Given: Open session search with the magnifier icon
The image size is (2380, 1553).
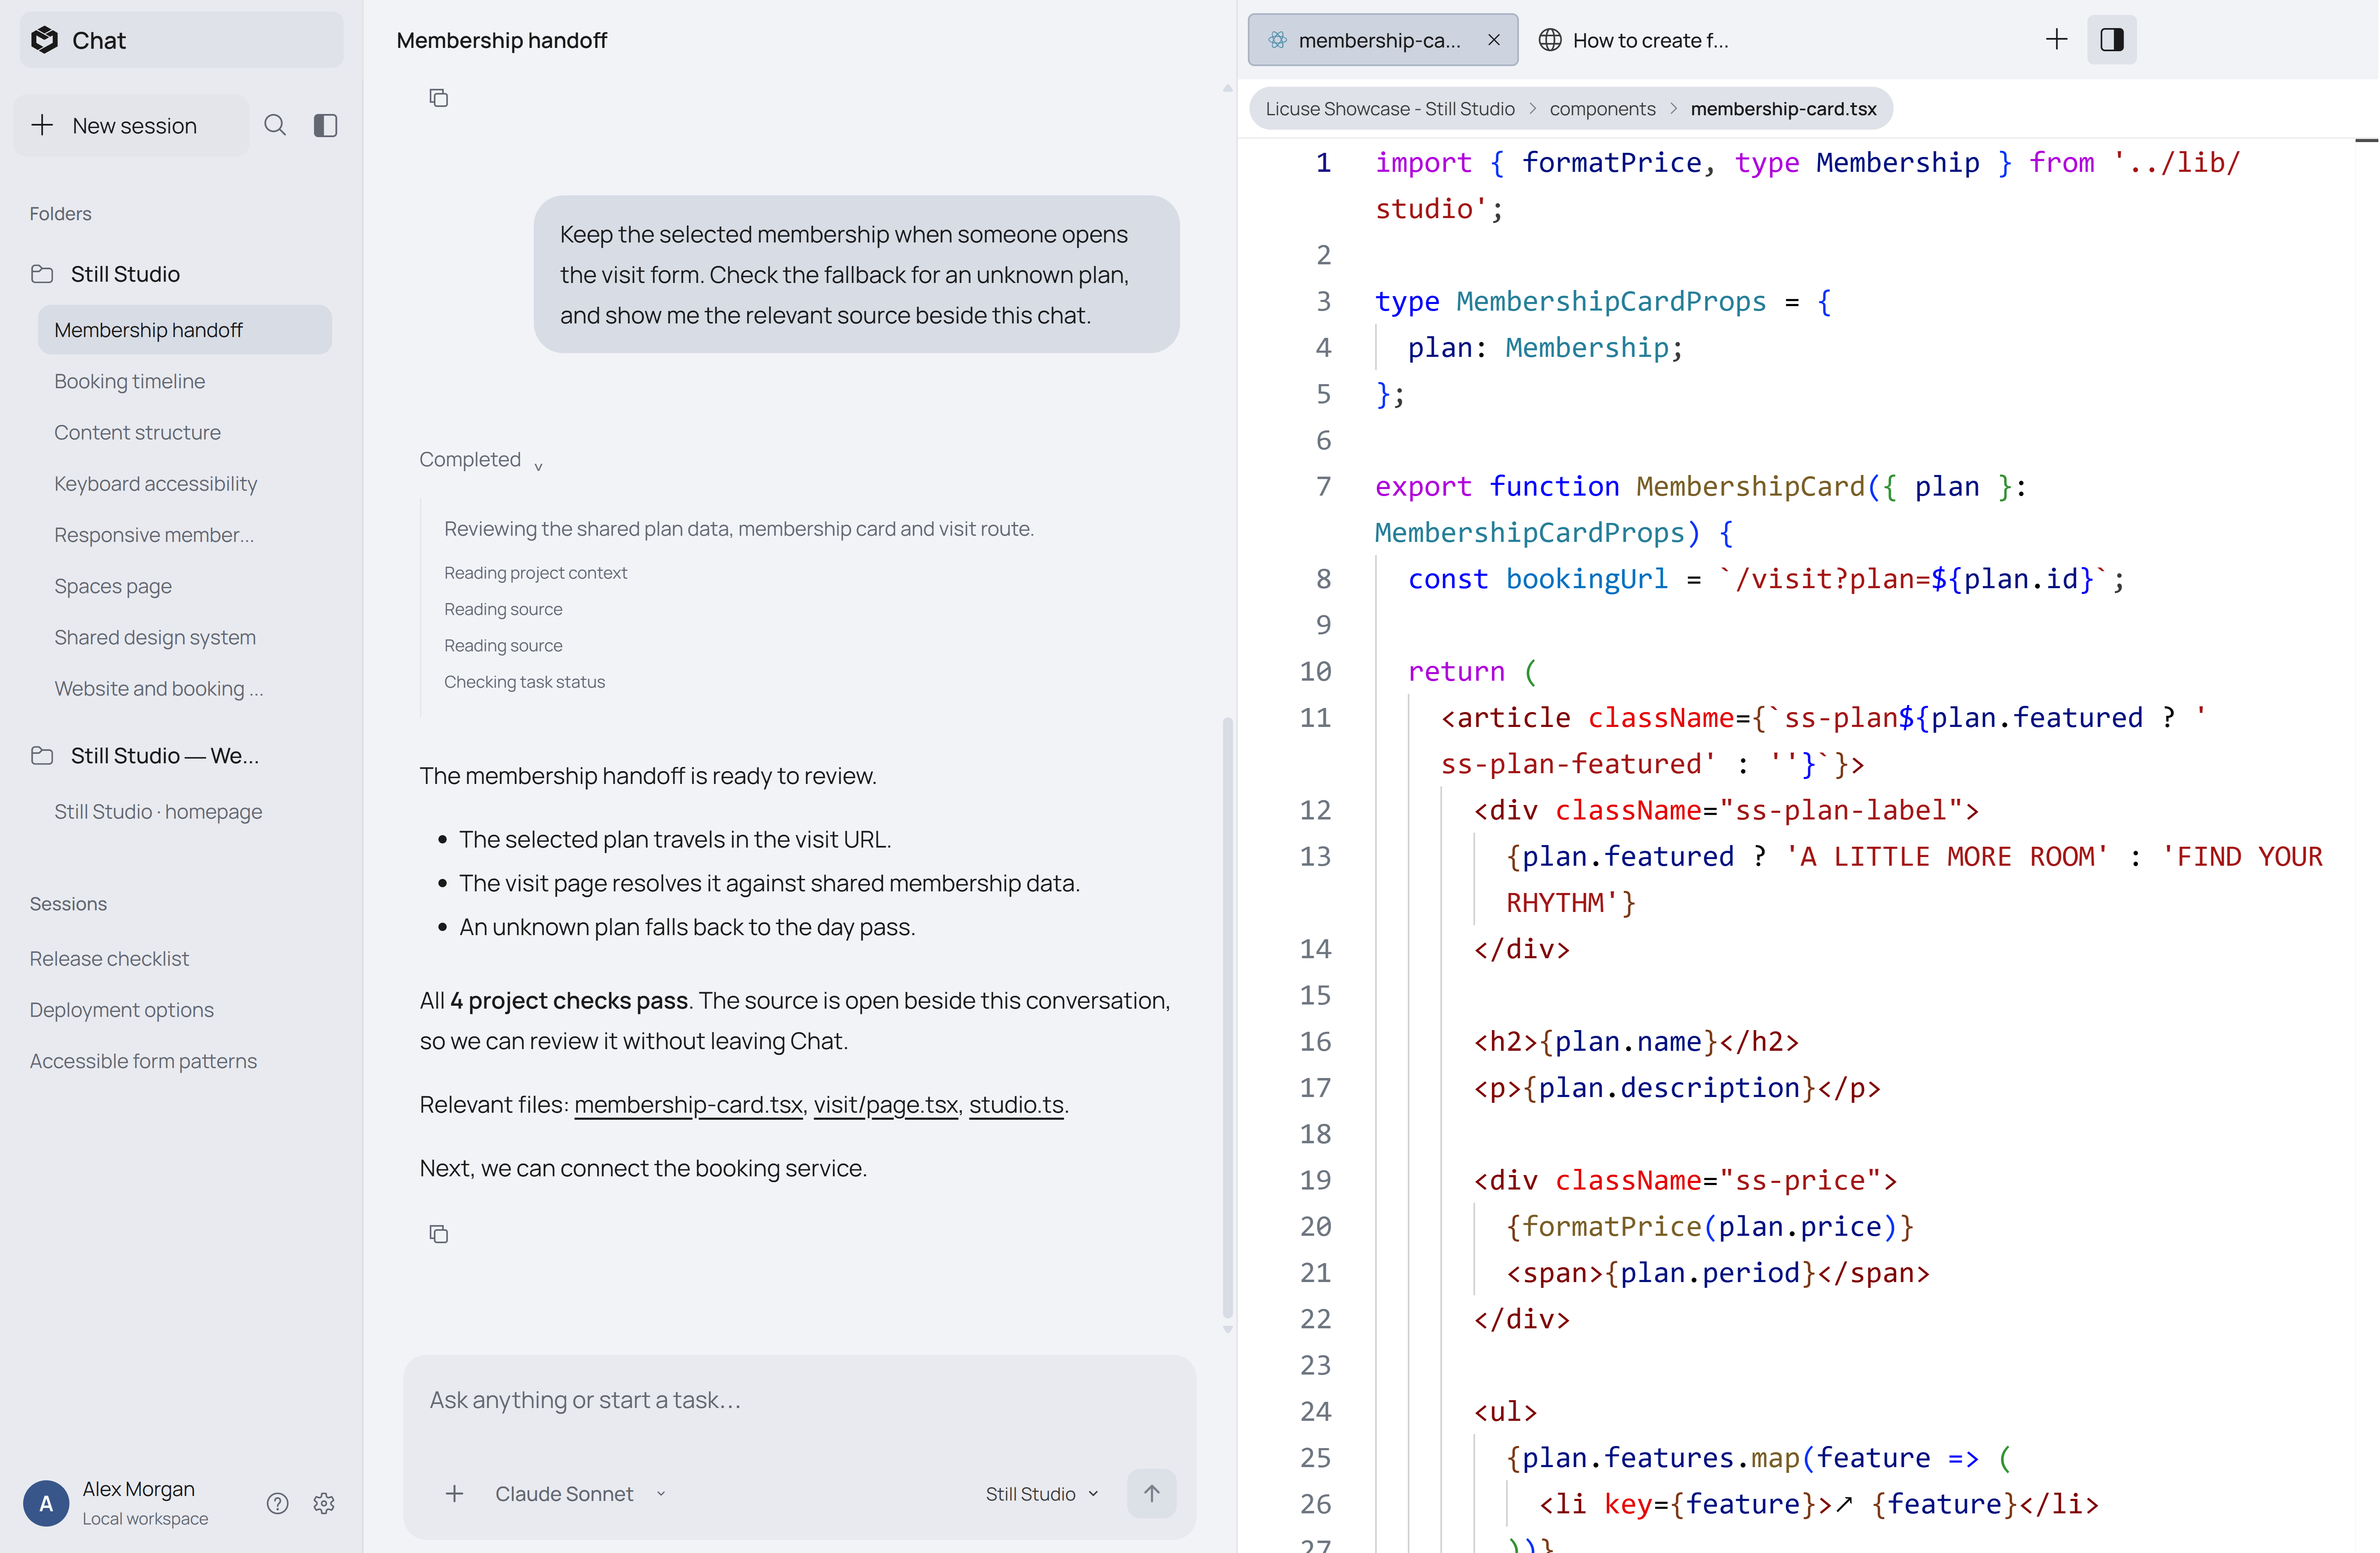Looking at the screenshot, I should point(275,125).
